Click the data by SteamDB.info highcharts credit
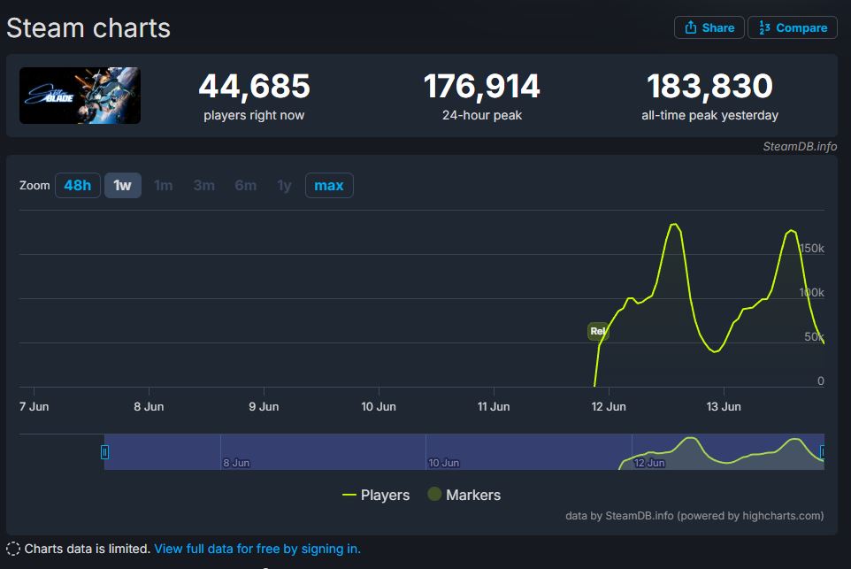The image size is (851, 569). (x=694, y=516)
